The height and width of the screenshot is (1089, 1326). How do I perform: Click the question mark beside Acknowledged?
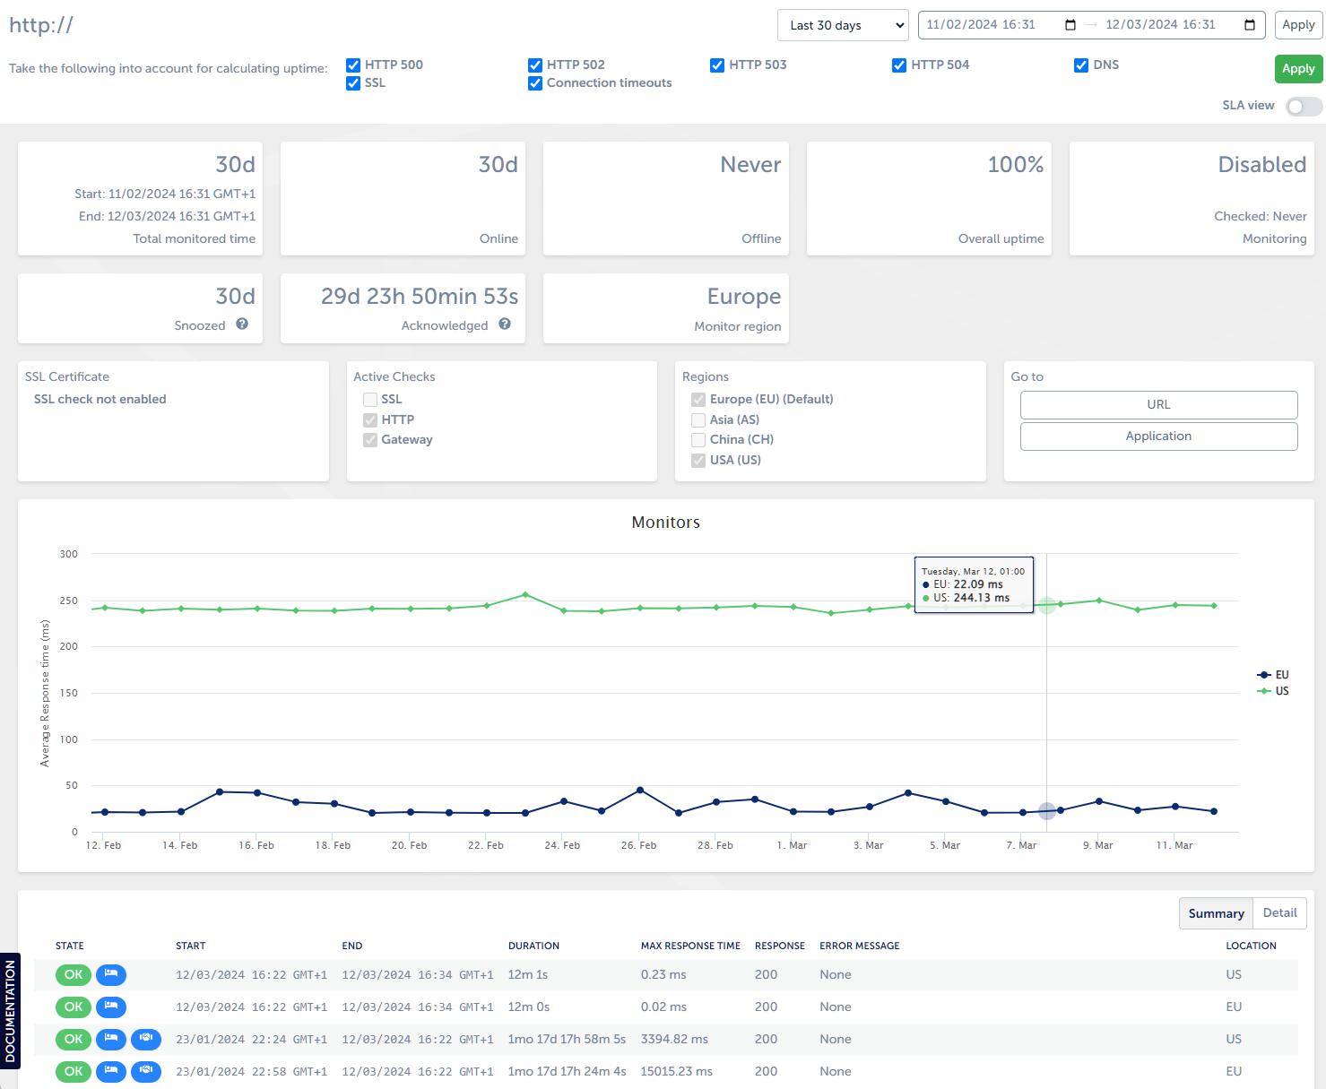505,324
